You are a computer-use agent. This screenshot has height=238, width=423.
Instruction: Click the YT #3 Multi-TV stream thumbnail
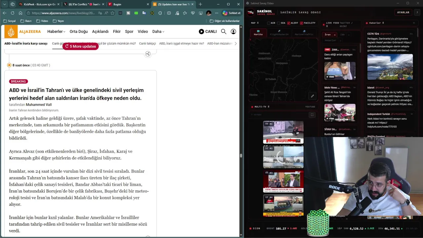(283, 181)
